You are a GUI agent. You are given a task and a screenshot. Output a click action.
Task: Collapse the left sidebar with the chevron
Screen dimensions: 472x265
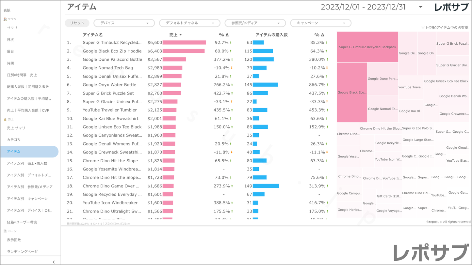click(x=54, y=262)
